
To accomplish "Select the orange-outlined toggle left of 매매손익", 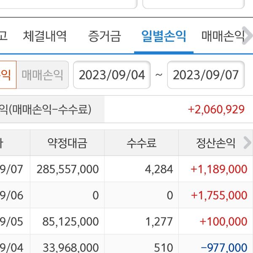I will (x=7, y=75).
